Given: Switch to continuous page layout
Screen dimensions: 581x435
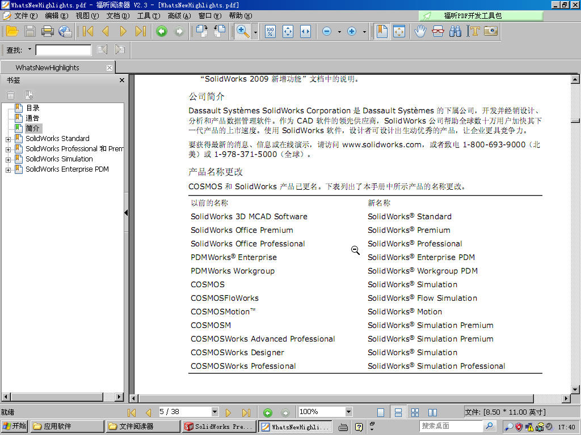Looking at the screenshot, I should click(x=398, y=412).
